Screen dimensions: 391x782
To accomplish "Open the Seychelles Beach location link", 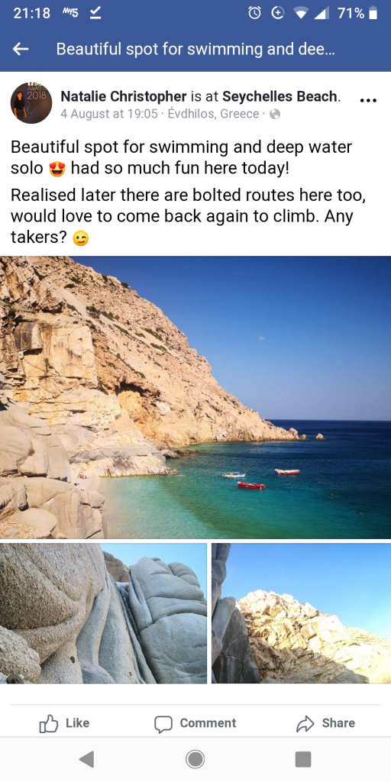I will pyautogui.click(x=280, y=97).
